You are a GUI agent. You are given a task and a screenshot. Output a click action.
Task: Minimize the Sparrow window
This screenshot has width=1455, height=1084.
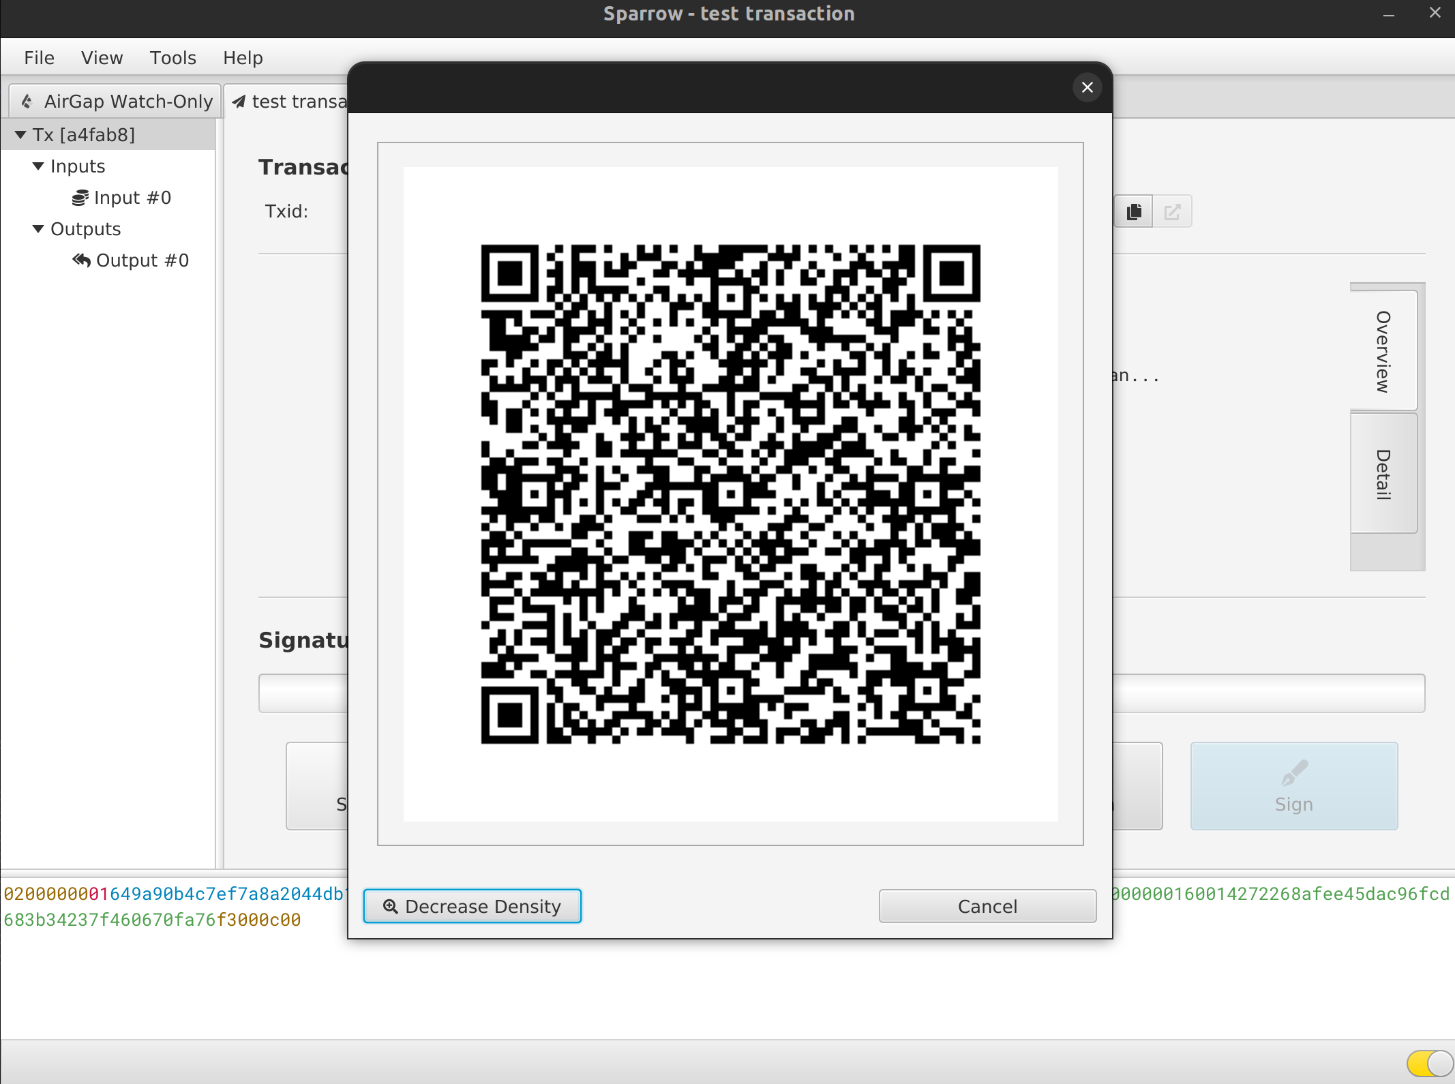coord(1389,14)
